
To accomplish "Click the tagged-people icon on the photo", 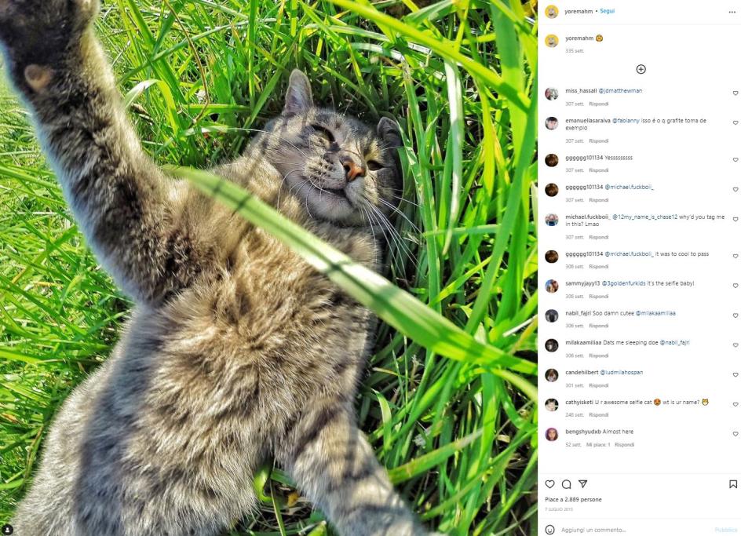I will click(7, 530).
